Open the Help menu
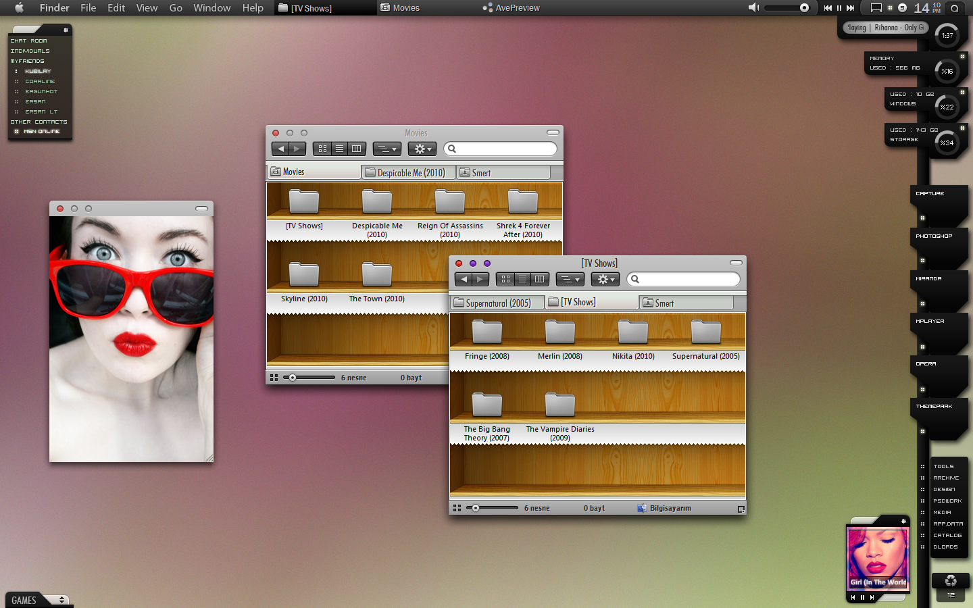This screenshot has width=973, height=608. [x=253, y=8]
